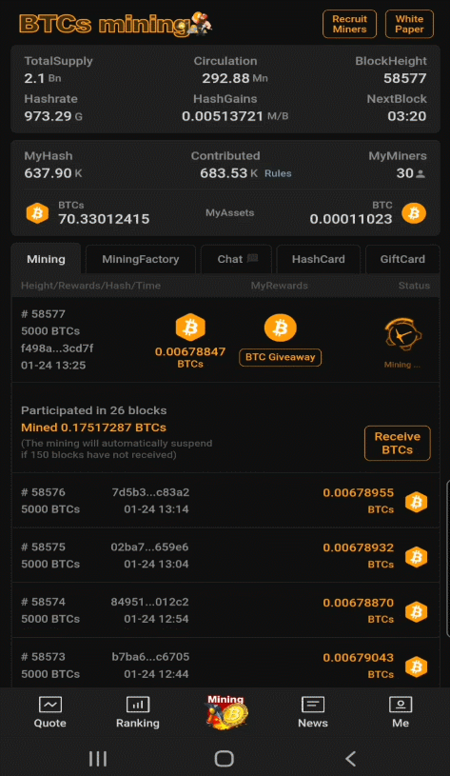Image resolution: width=450 pixels, height=776 pixels.
Task: Tap coin icon in block 58573 row
Action: click(x=417, y=667)
